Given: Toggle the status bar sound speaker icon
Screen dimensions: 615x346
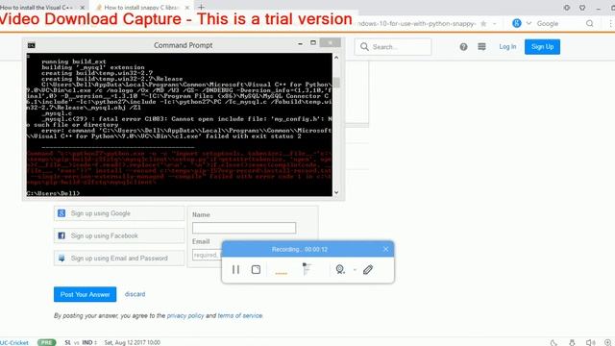Looking at the screenshot, I should pyautogui.click(x=590, y=342).
